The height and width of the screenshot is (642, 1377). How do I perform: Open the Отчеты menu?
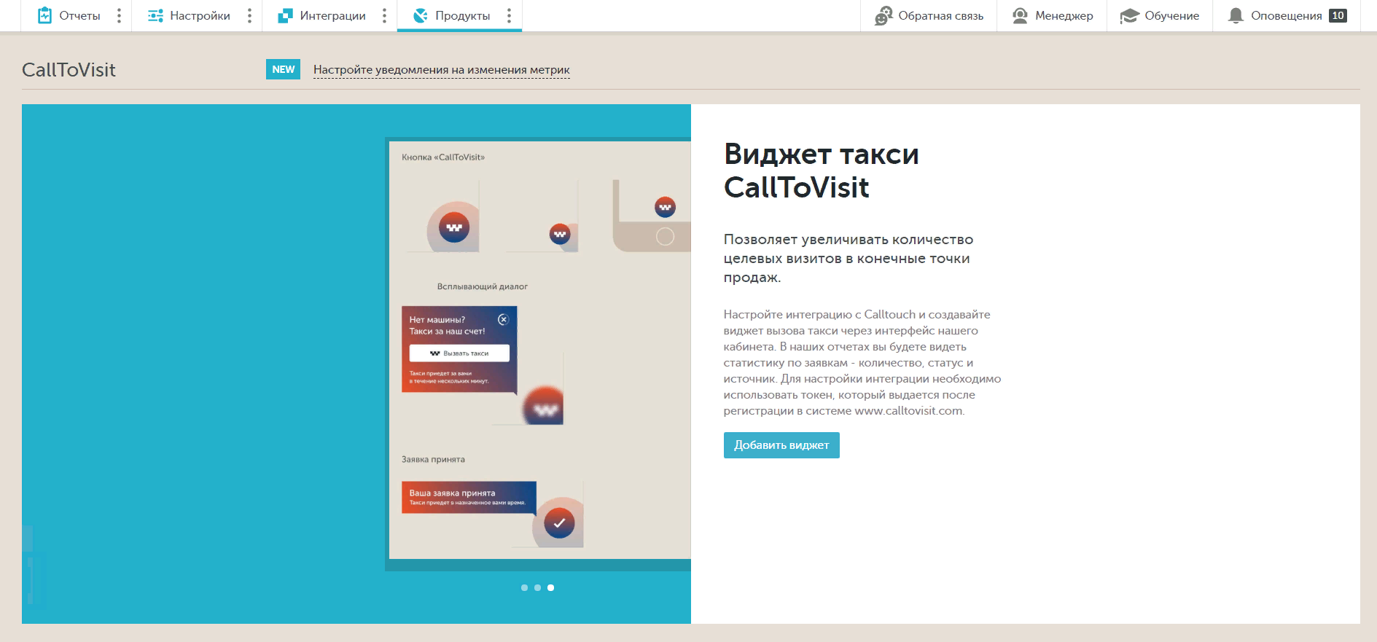79,15
